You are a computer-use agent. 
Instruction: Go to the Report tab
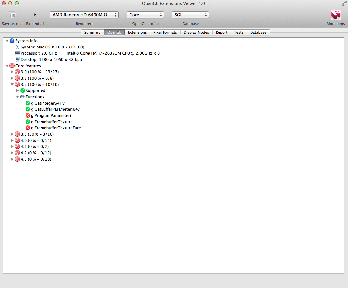(x=221, y=32)
